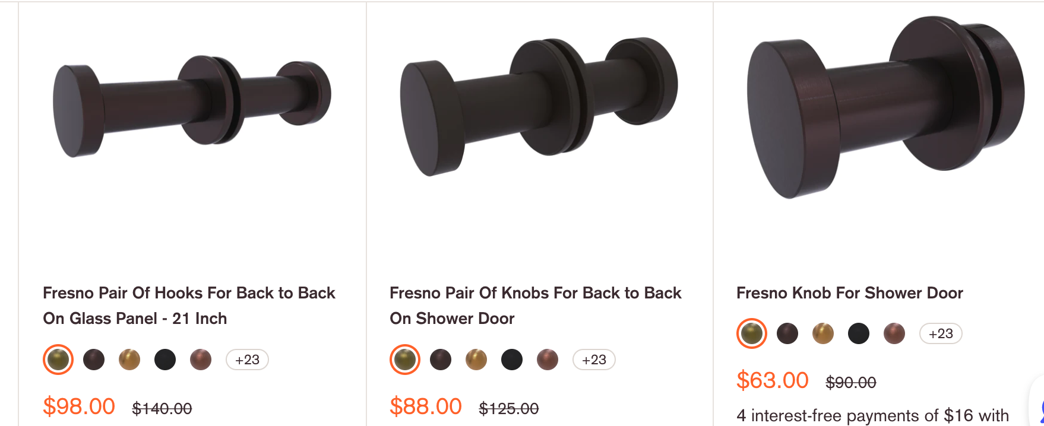Choose the matte black finish for Fresno Pair Of Knobs
The height and width of the screenshot is (426, 1044).
pyautogui.click(x=512, y=360)
